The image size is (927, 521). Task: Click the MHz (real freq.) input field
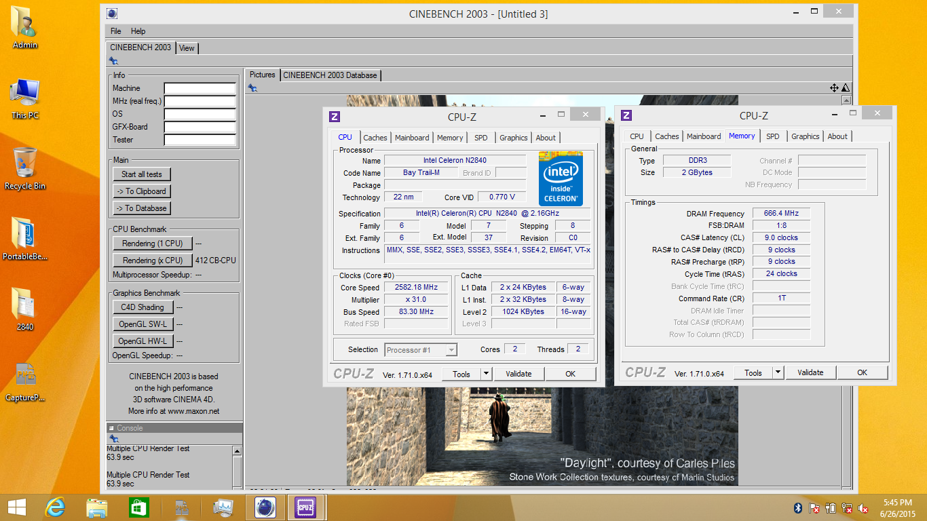pyautogui.click(x=200, y=101)
